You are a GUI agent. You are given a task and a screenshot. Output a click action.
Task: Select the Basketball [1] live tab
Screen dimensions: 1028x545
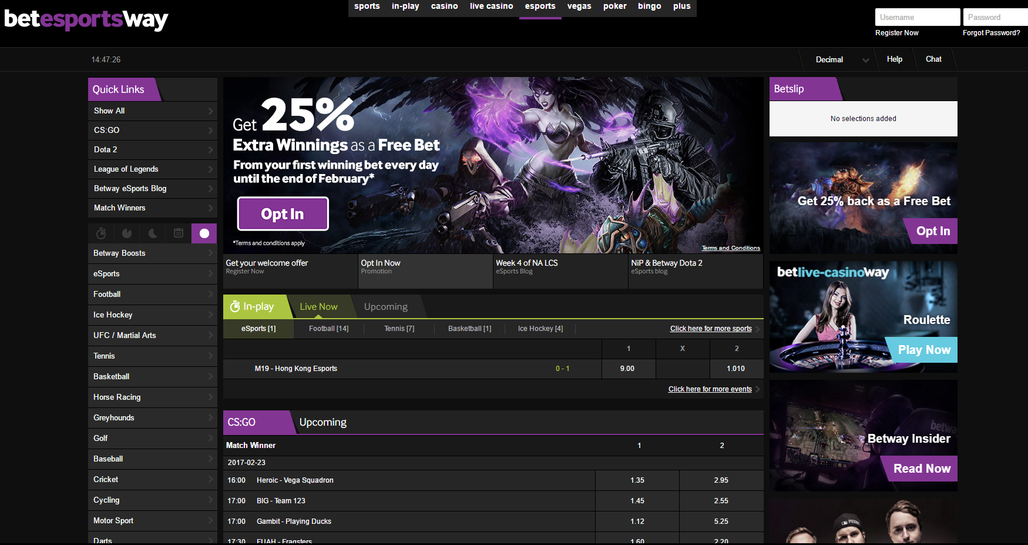(x=470, y=329)
